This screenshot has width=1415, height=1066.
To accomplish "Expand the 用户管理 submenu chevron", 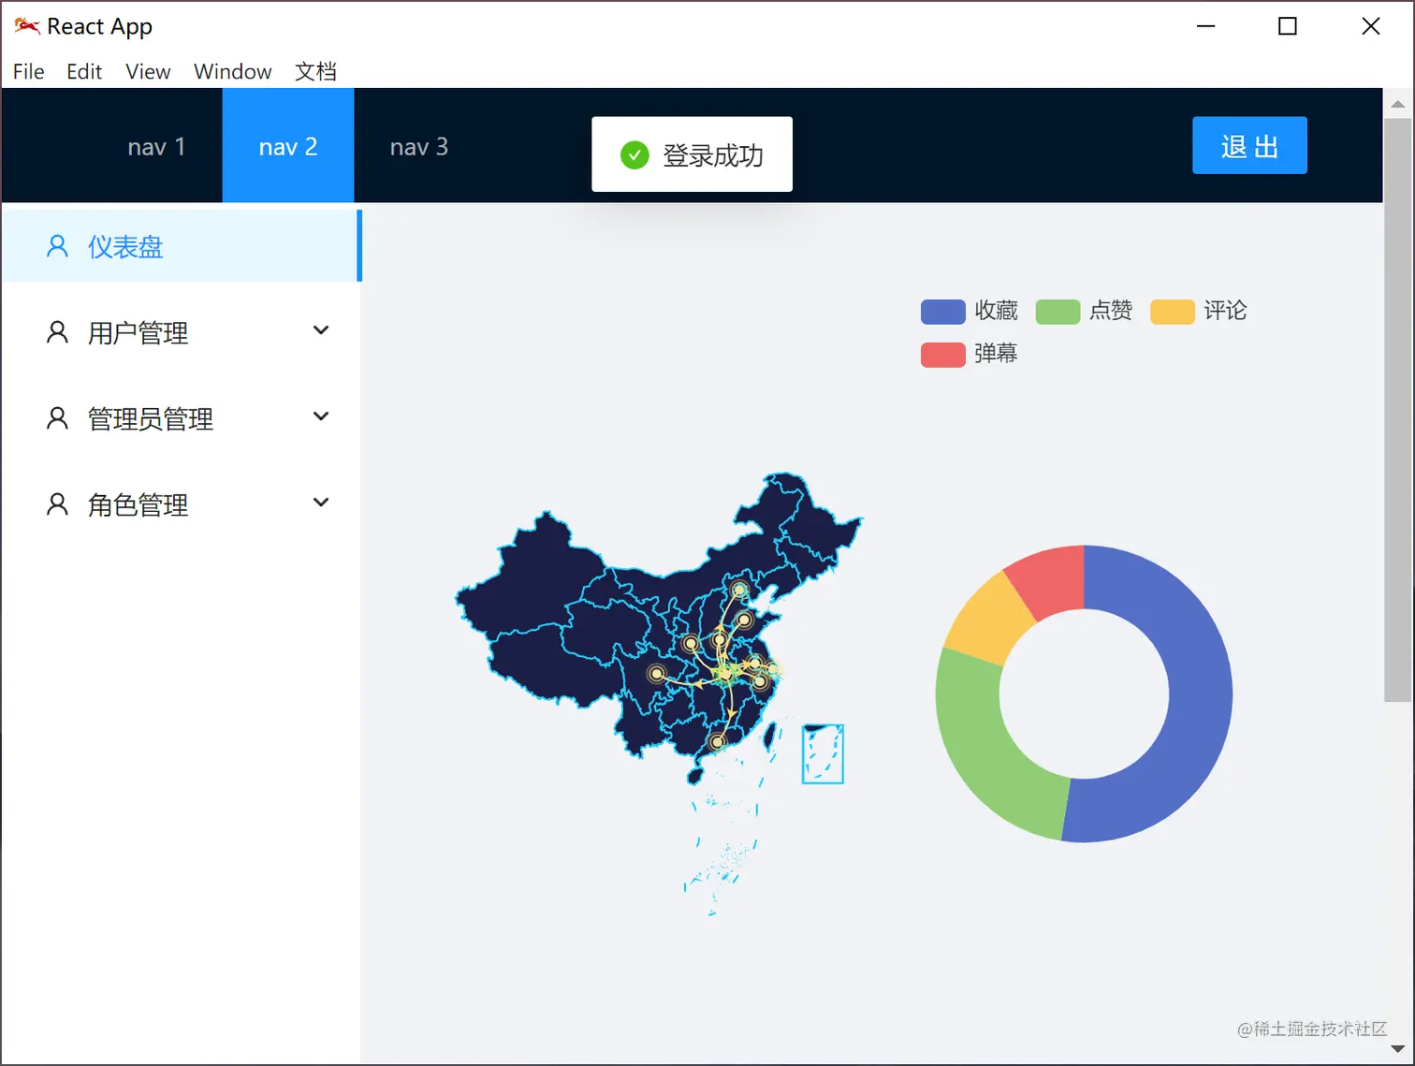I will pyautogui.click(x=321, y=330).
